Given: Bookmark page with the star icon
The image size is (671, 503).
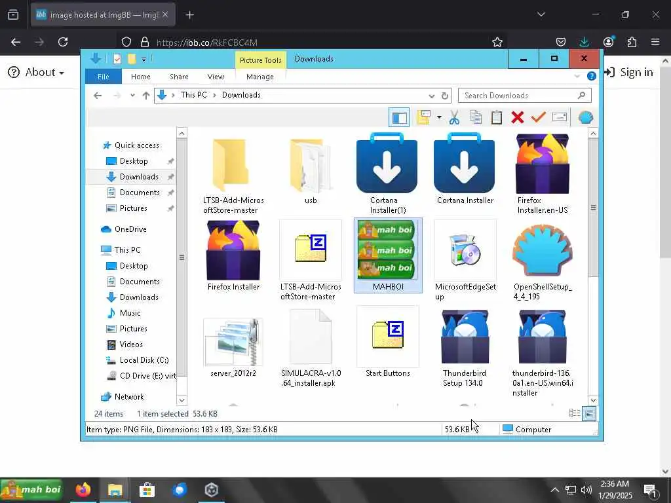Looking at the screenshot, I should [x=497, y=42].
